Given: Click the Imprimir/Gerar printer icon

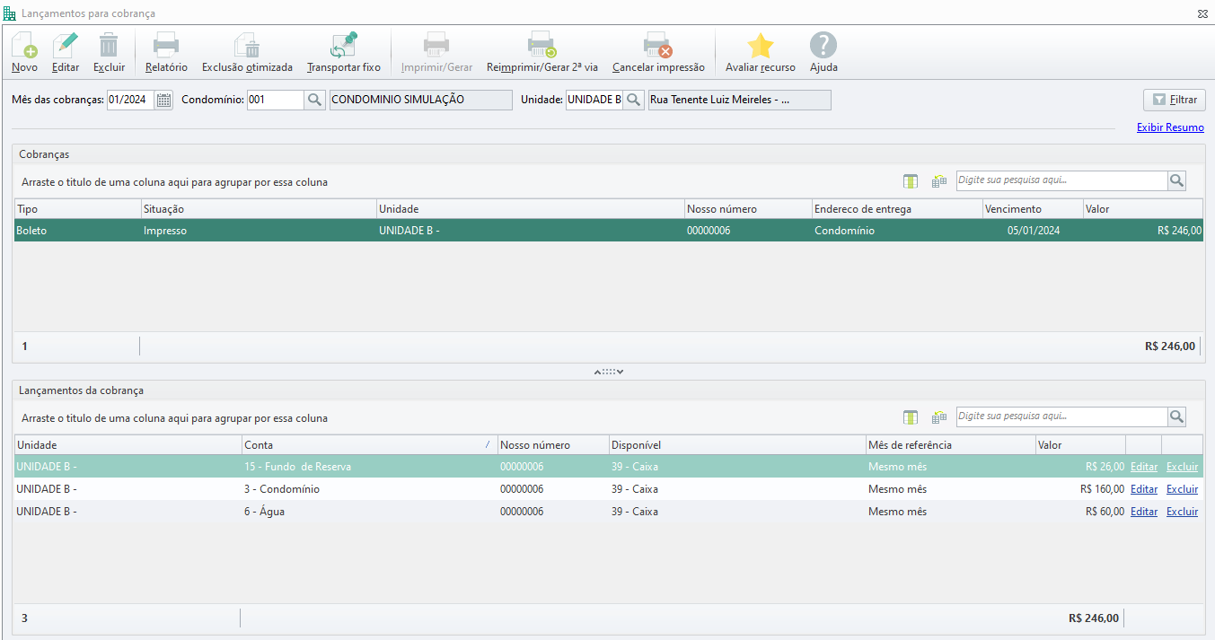Looking at the screenshot, I should point(436,45).
